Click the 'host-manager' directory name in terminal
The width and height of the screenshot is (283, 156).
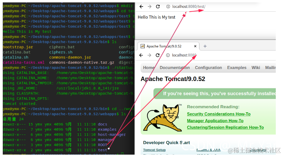(x=112, y=135)
